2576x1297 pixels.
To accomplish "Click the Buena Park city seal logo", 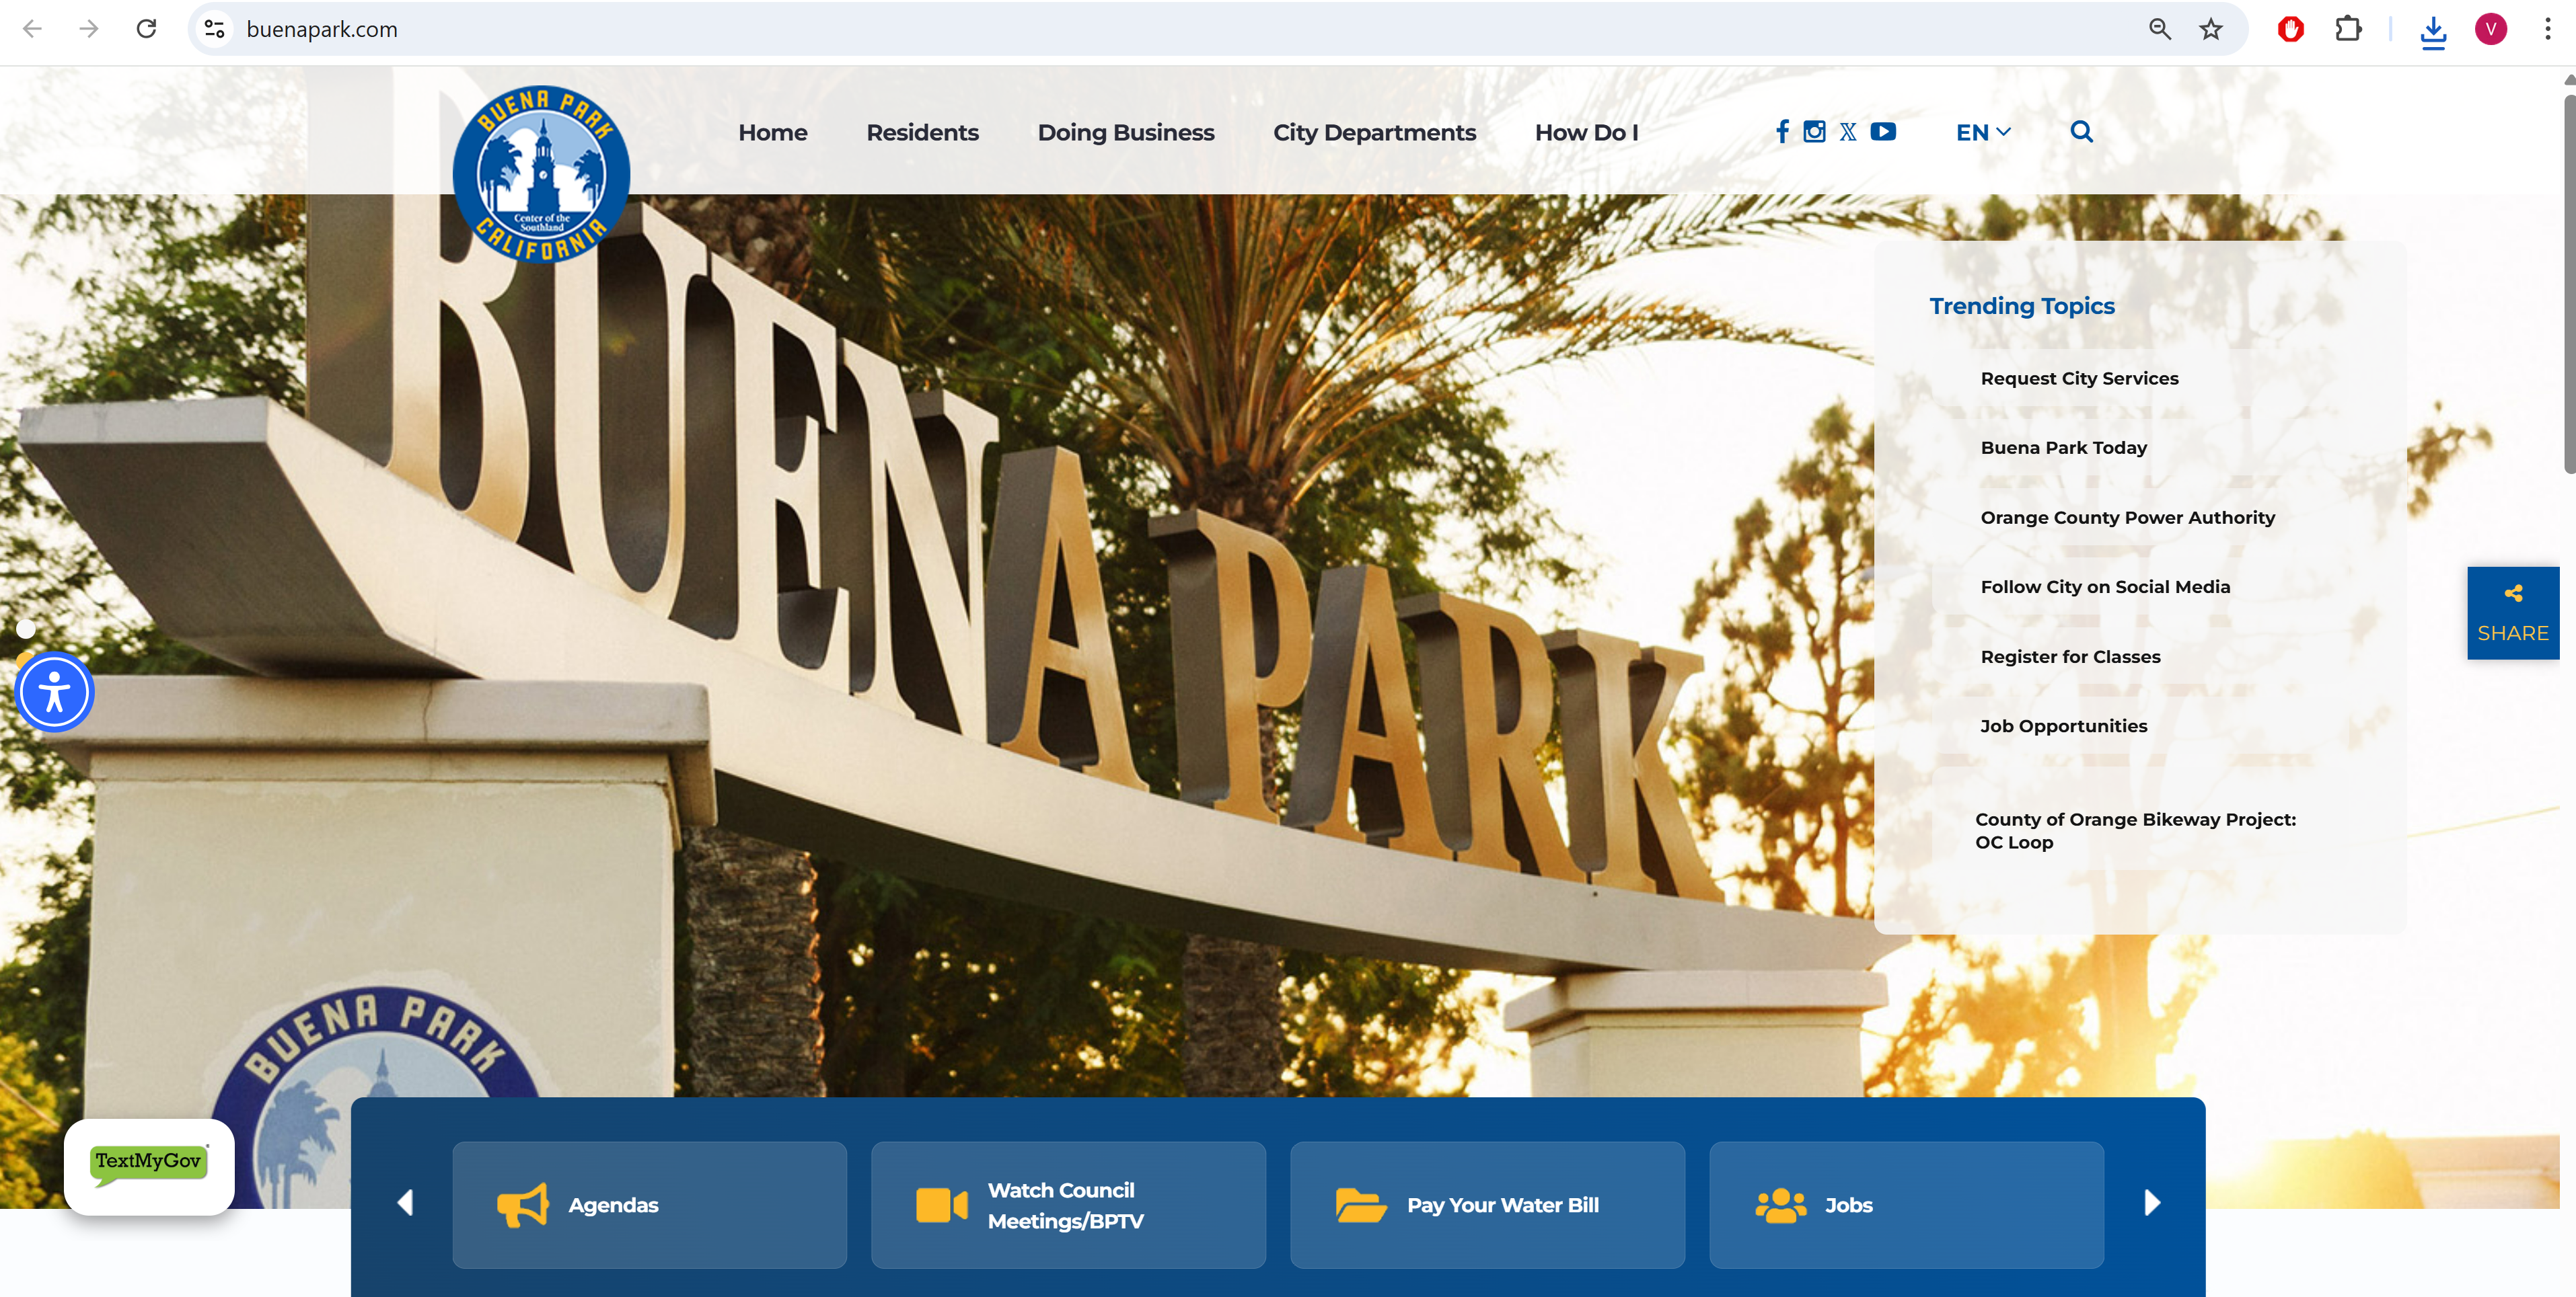I will click(541, 174).
